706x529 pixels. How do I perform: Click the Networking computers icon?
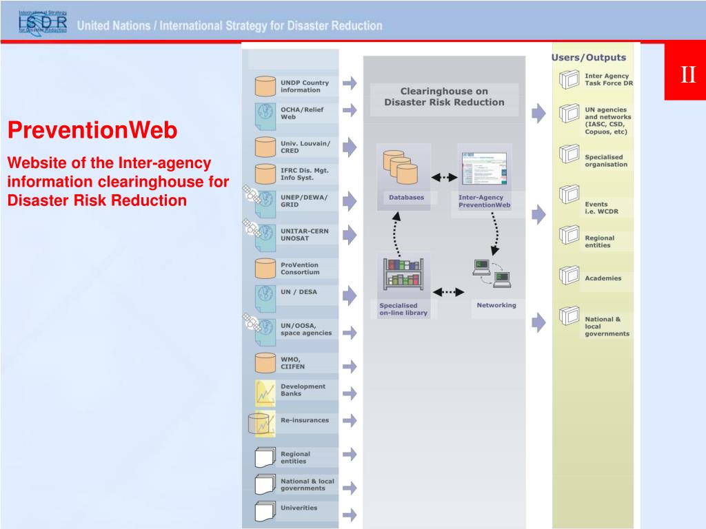pos(492,273)
